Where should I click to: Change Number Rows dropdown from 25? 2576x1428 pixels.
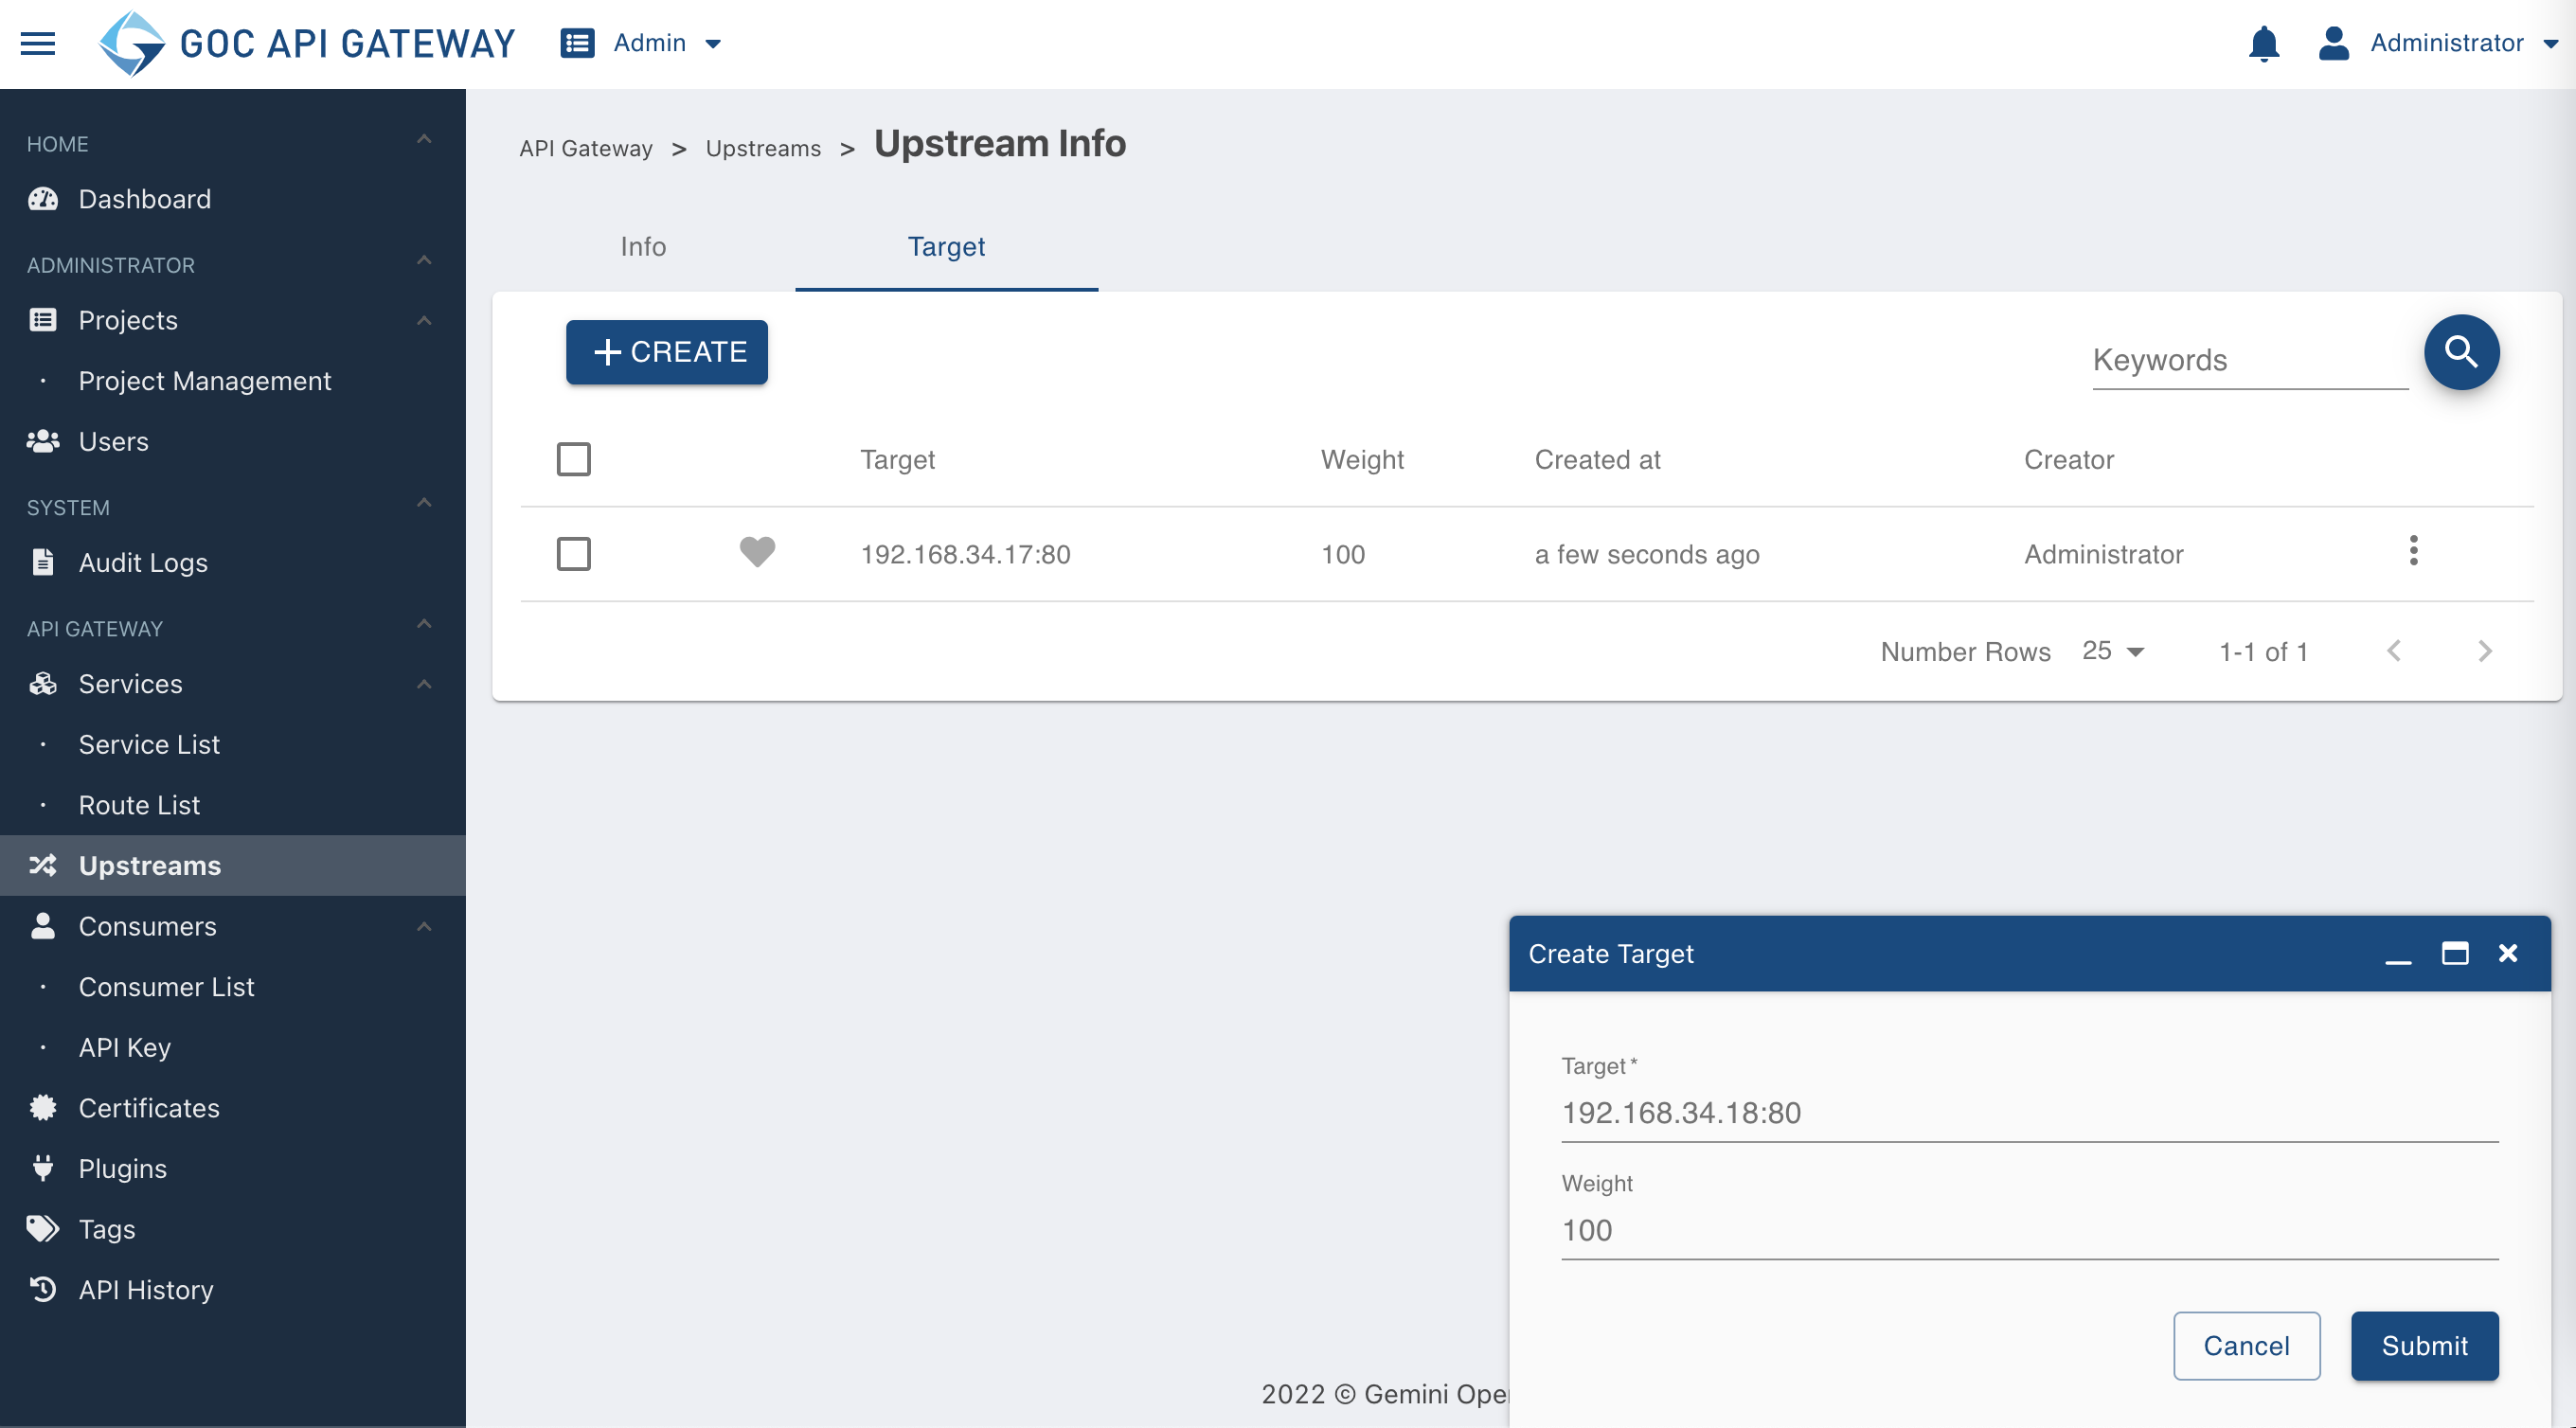(x=2112, y=651)
